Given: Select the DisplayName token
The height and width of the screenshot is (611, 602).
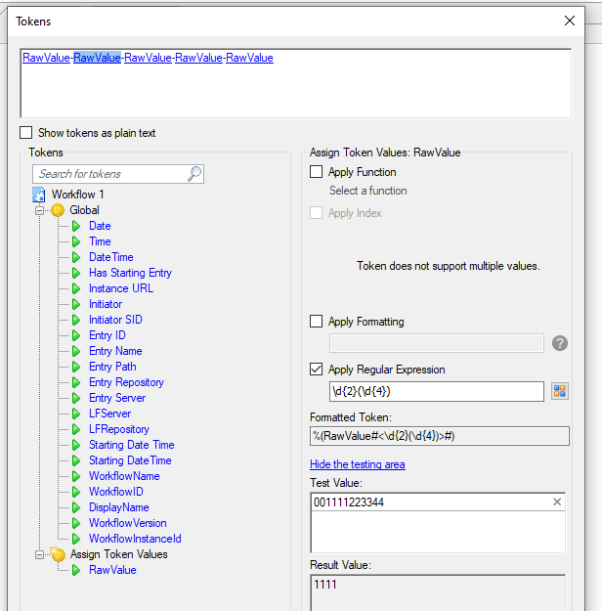Looking at the screenshot, I should click(119, 507).
